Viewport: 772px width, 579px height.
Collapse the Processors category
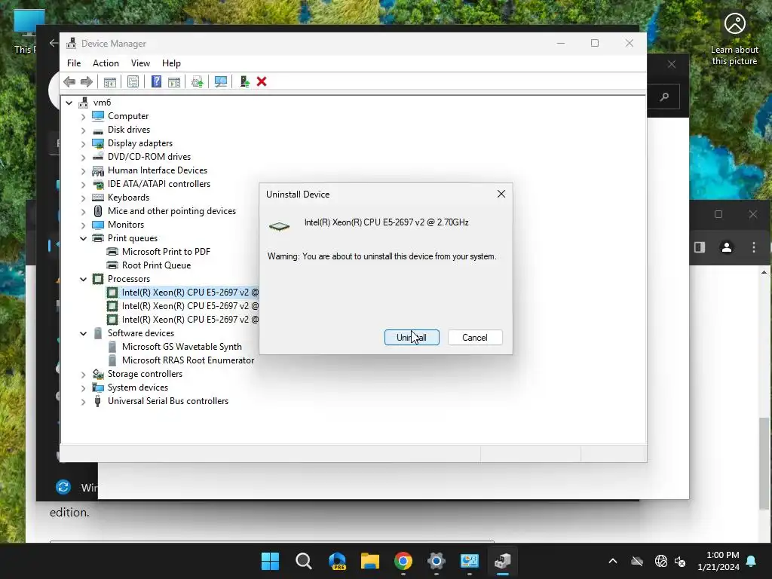(83, 279)
